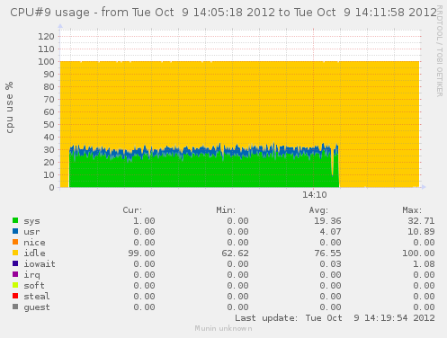Click the sys Max value 32.71
Image resolution: width=447 pixels, height=338 pixels.
[x=421, y=221]
